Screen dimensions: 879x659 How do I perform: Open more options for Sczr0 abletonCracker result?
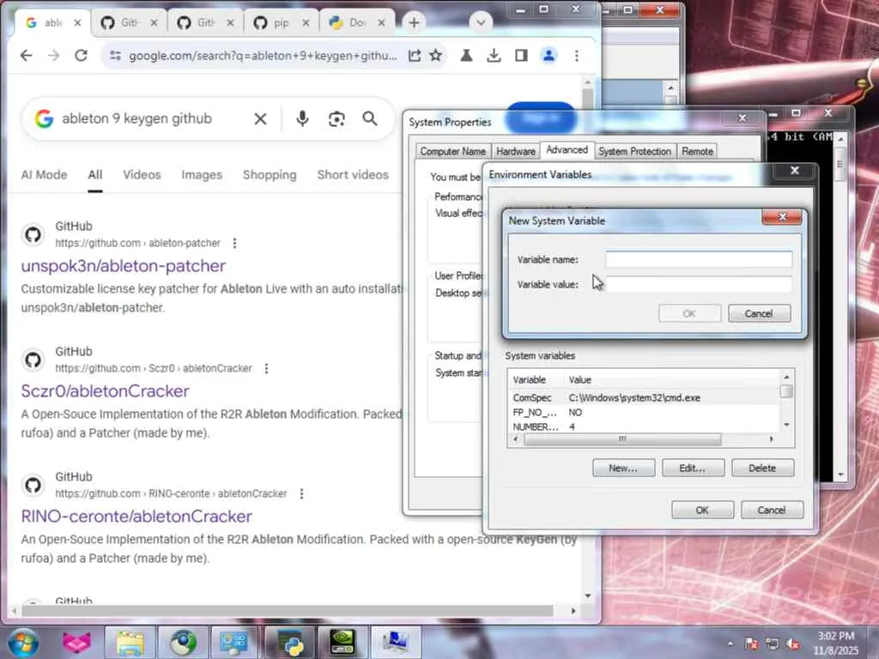[267, 368]
